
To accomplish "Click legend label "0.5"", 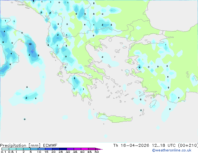I will coord(11,152).
